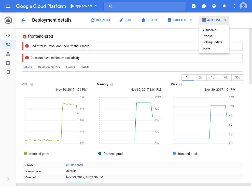Send feedback using the chat bubble icon

[204, 6]
